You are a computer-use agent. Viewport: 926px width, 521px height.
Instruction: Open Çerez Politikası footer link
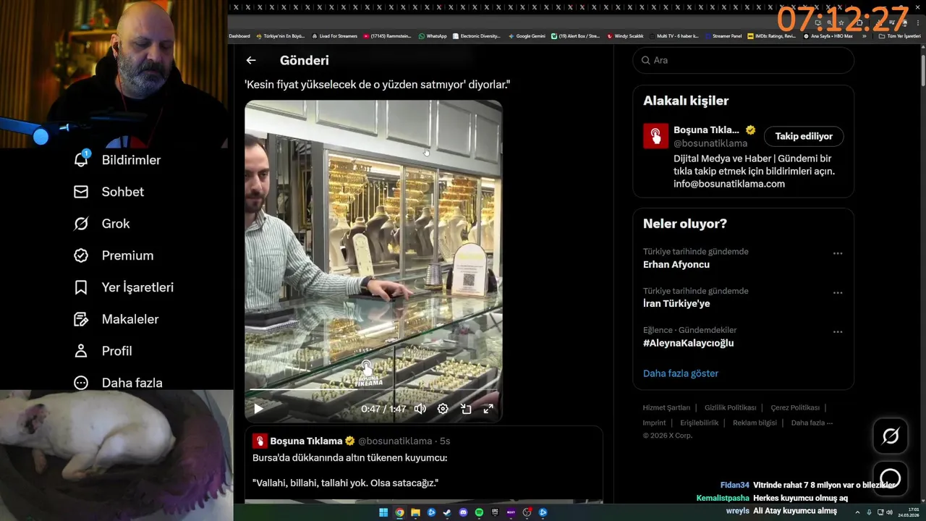pos(795,407)
